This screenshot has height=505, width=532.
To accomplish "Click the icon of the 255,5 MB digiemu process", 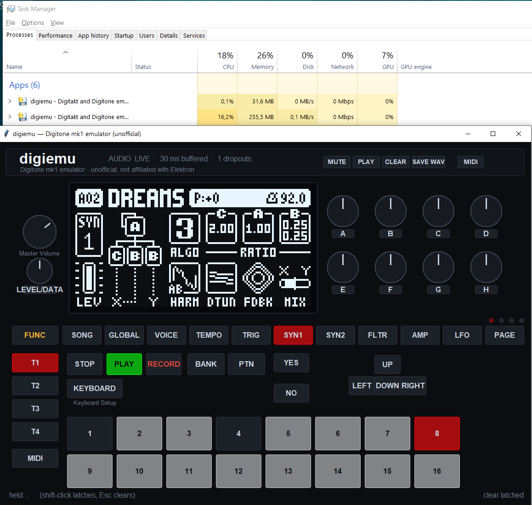I will click(23, 117).
